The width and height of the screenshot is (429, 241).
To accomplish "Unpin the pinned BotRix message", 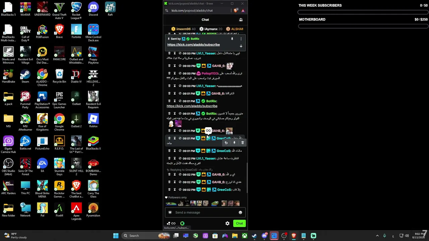I will click(x=232, y=39).
